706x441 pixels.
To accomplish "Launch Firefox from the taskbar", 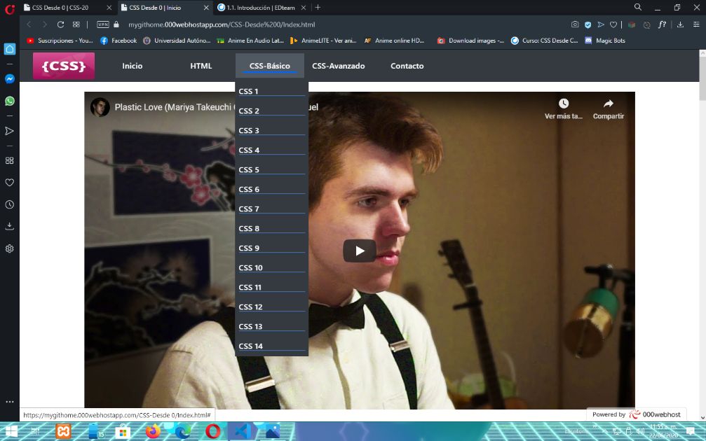I will coord(153,432).
